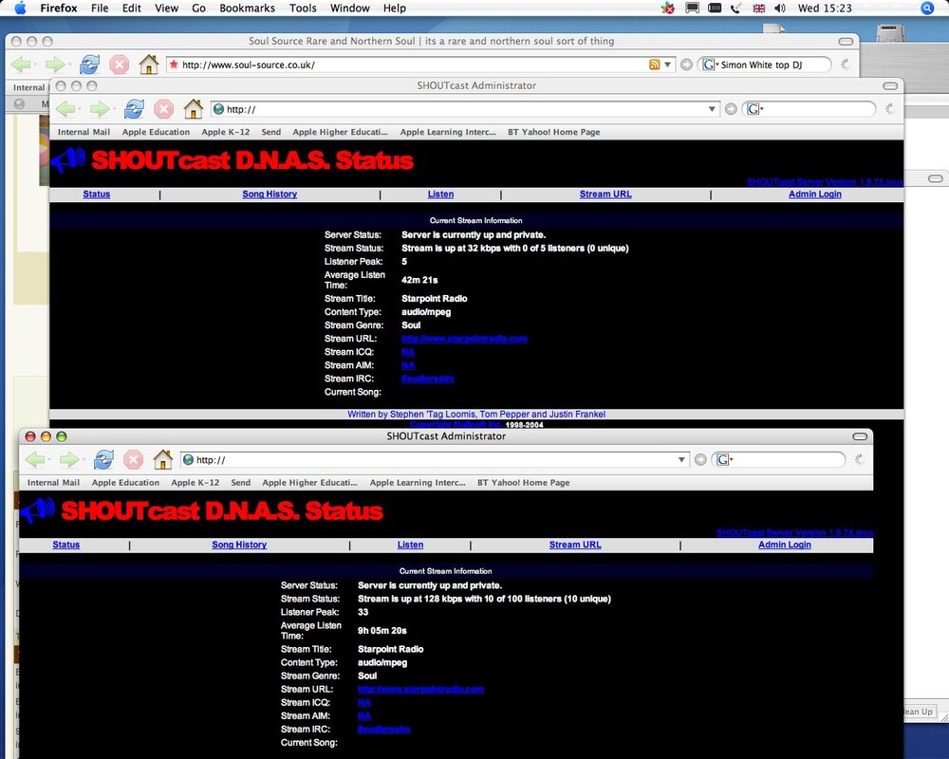The width and height of the screenshot is (949, 759).
Task: Toggle the toolbar pill in front SHOUTcast window
Action: click(x=860, y=436)
